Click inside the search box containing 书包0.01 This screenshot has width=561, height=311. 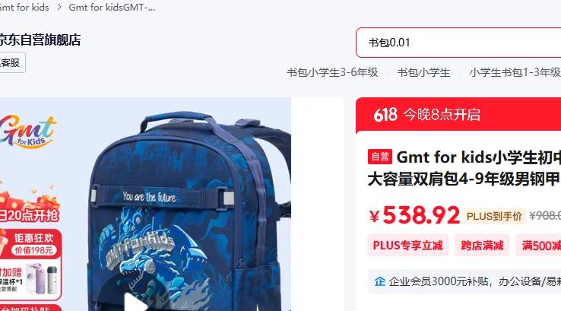point(458,43)
